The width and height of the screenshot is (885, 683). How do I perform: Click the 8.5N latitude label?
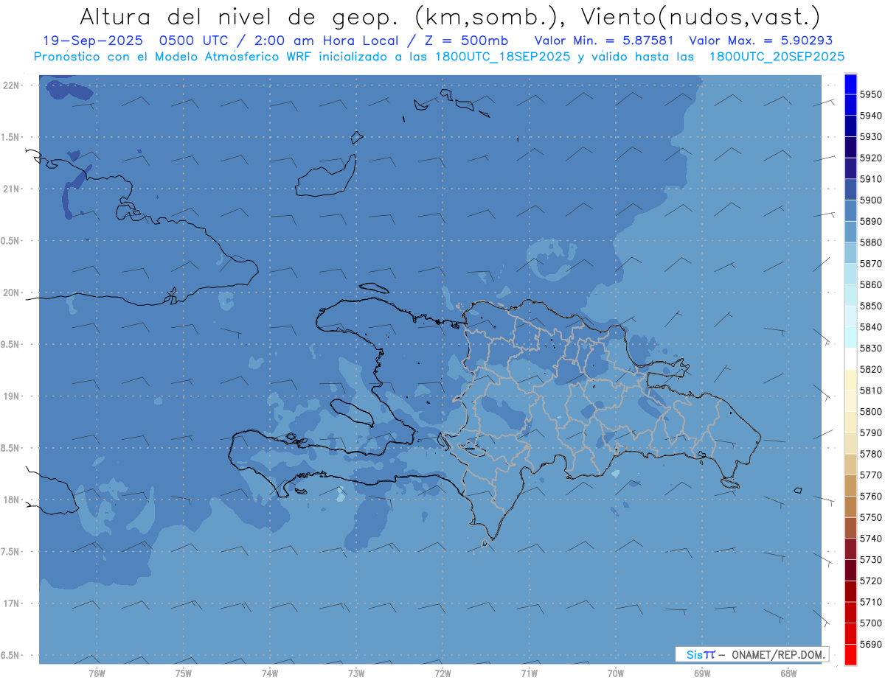(10, 448)
